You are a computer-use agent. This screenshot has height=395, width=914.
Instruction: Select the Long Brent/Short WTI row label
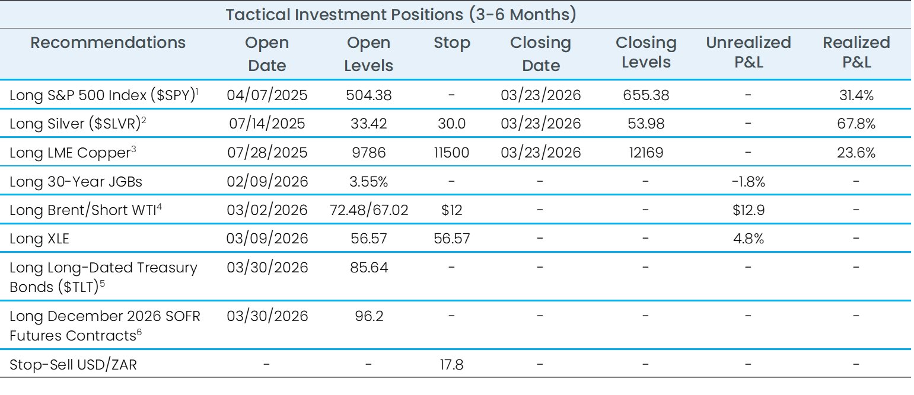[82, 210]
